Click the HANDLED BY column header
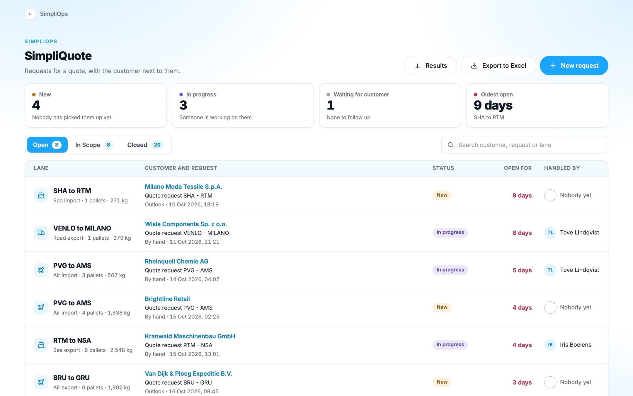633x396 pixels. 562,168
